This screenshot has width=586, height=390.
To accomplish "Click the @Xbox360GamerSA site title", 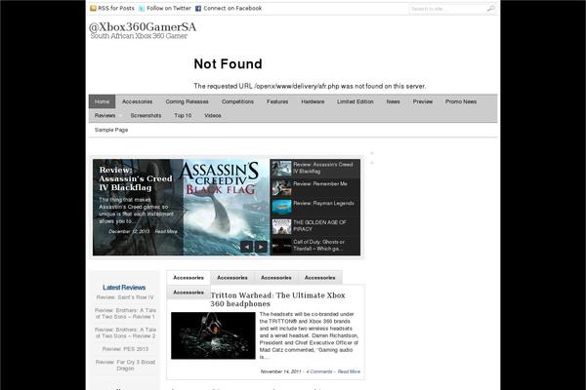I will [143, 27].
